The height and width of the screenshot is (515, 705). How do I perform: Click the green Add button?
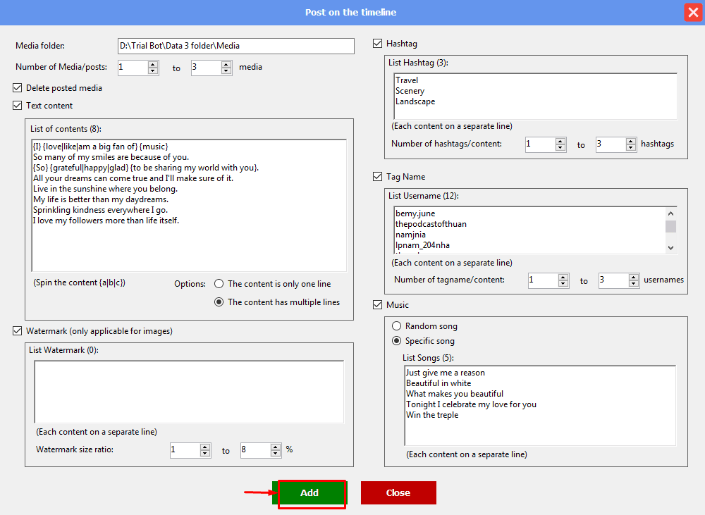pyautogui.click(x=309, y=493)
